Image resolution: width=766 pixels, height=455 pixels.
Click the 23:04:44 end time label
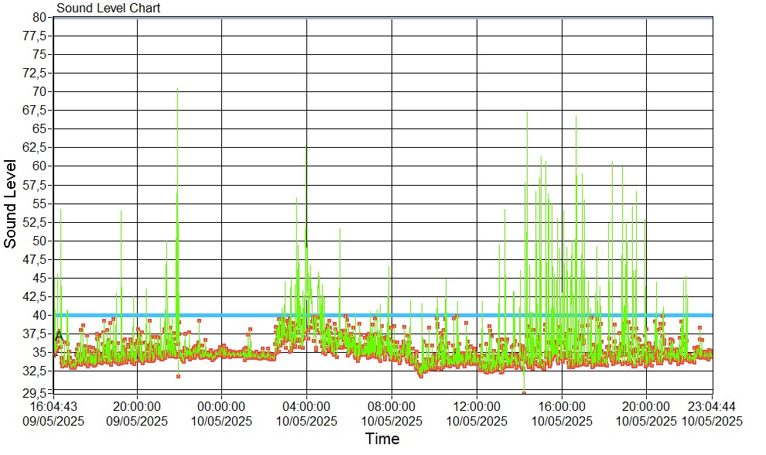pyautogui.click(x=712, y=406)
